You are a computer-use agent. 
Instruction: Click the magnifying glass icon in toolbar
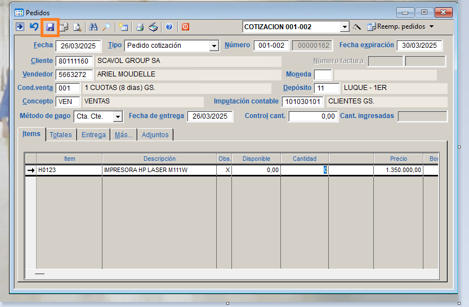(x=106, y=27)
